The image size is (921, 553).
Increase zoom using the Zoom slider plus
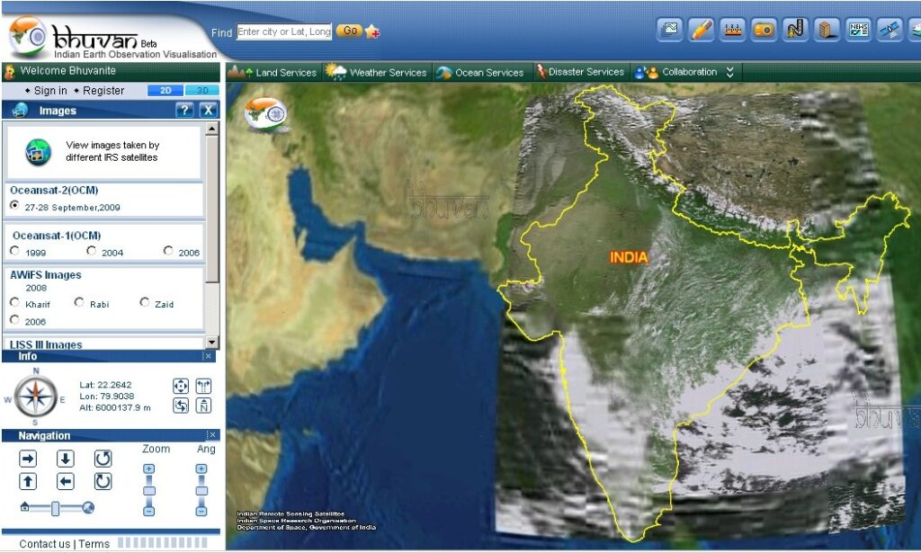(147, 468)
